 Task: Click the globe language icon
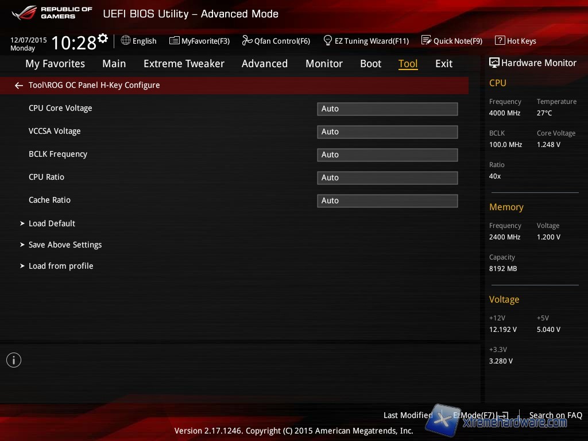tap(126, 41)
